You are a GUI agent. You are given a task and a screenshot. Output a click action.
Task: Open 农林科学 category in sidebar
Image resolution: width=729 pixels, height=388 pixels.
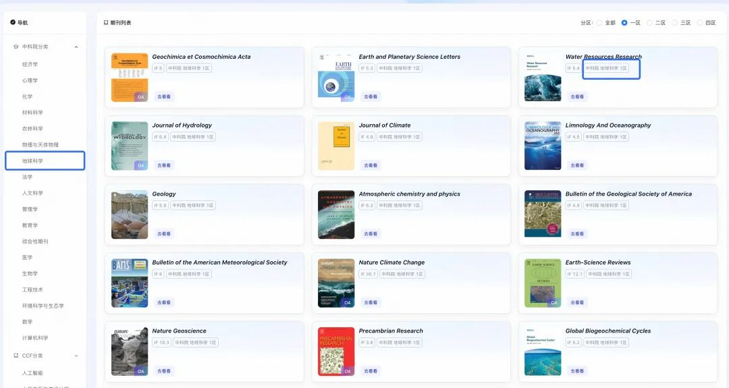tap(32, 129)
